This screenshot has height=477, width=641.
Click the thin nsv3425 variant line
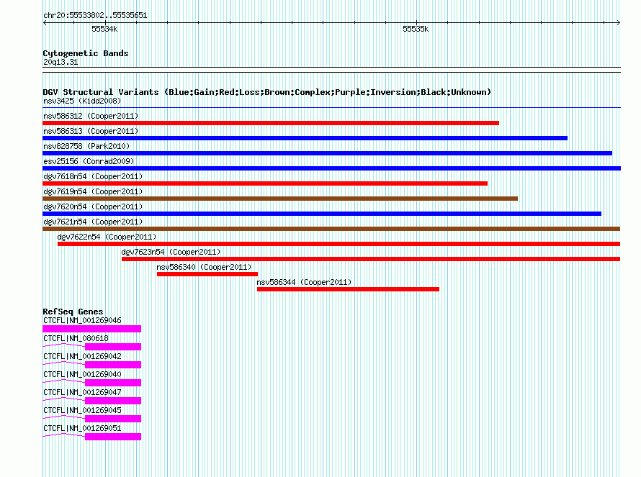pos(331,108)
